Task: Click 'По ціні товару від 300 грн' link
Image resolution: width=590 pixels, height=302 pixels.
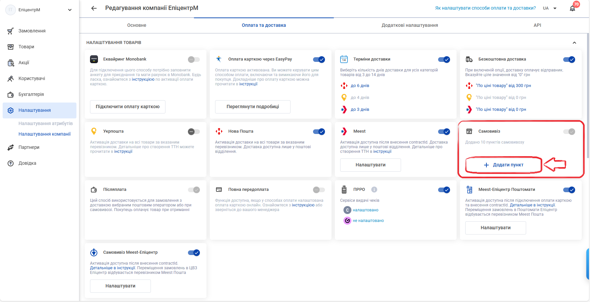Action: click(503, 86)
